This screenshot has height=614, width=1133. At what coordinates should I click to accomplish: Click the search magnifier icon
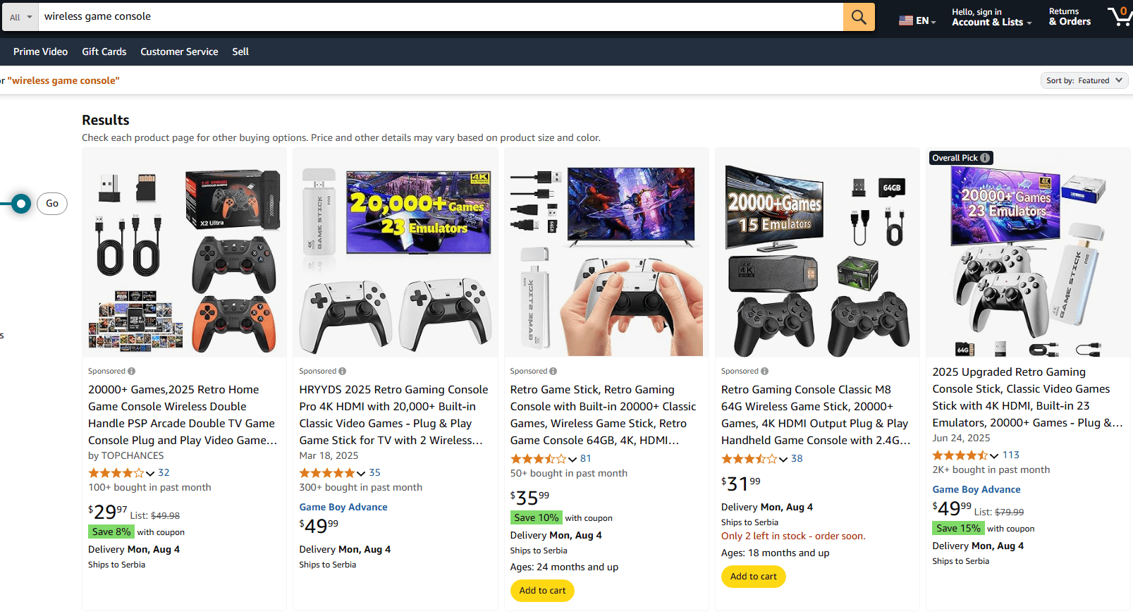pos(859,16)
